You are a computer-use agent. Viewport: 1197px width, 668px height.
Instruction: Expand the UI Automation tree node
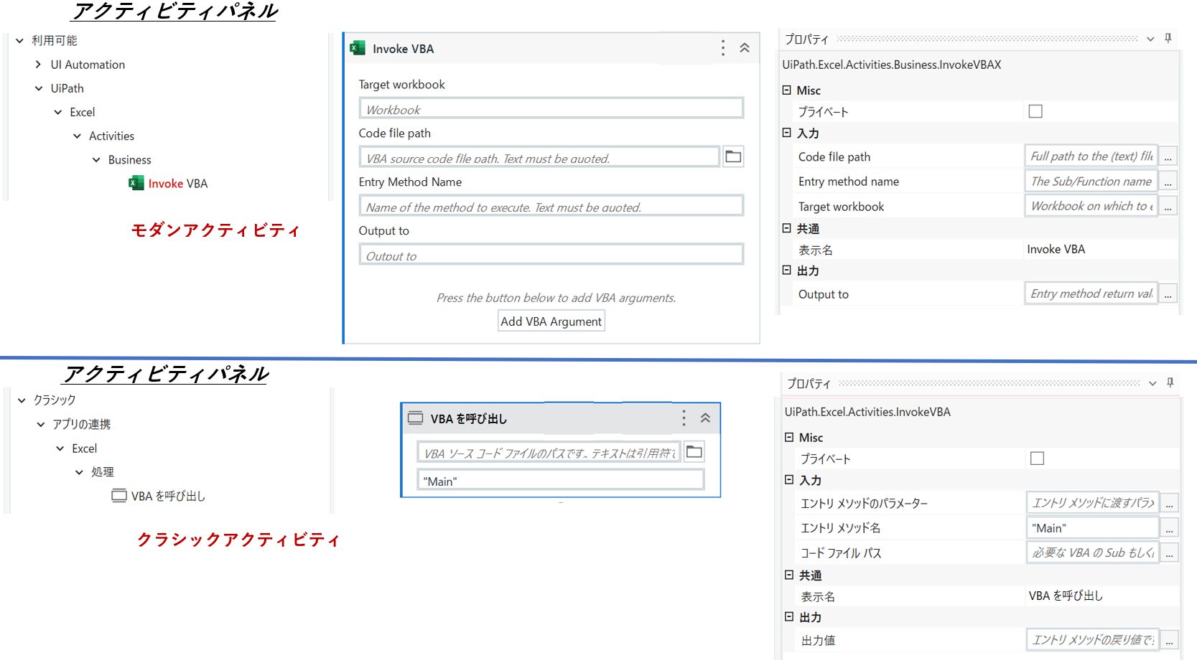pos(38,64)
